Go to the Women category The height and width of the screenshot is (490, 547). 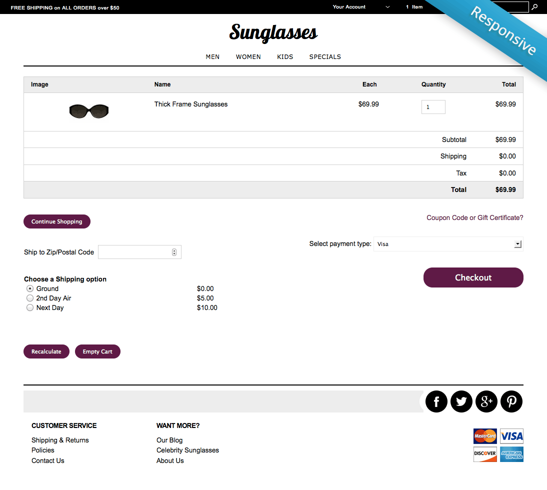pyautogui.click(x=248, y=57)
